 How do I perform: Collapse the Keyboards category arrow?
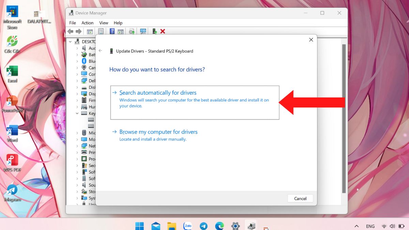coord(77,113)
